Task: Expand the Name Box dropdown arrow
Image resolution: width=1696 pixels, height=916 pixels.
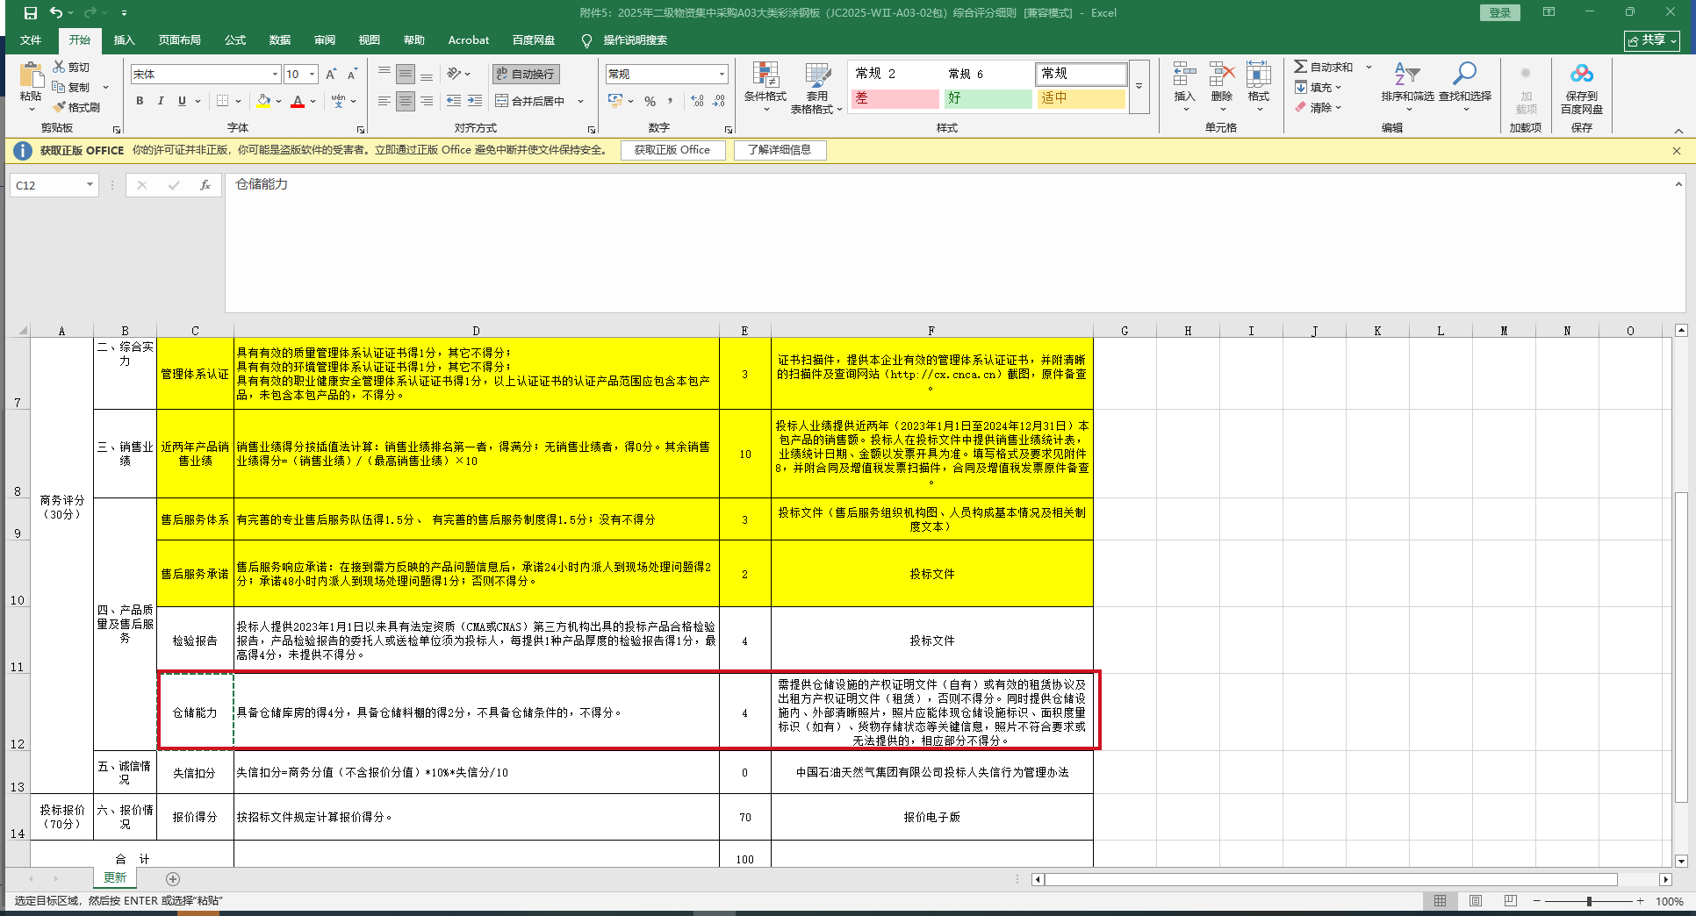Action: pyautogui.click(x=90, y=185)
